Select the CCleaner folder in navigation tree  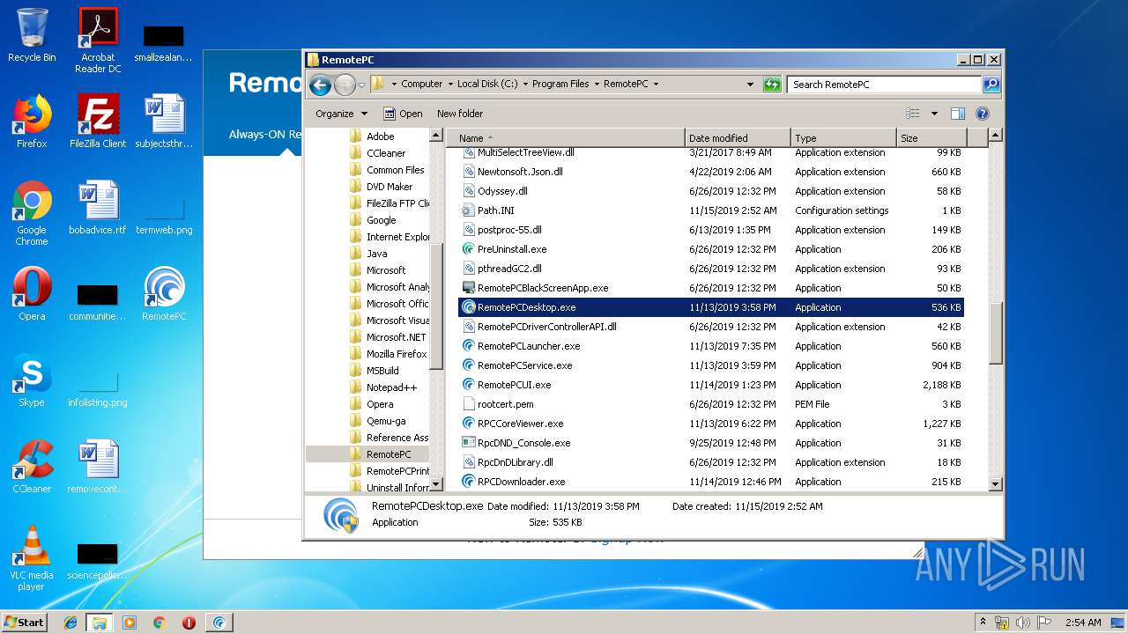[386, 153]
